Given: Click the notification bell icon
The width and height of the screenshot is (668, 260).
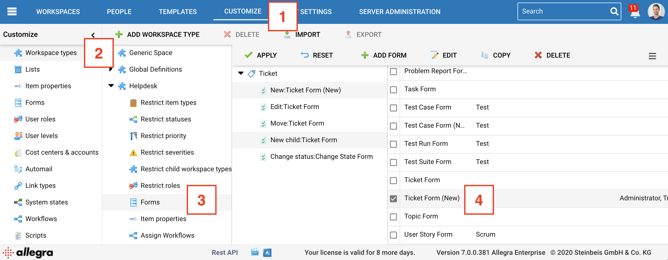Looking at the screenshot, I should 635,12.
